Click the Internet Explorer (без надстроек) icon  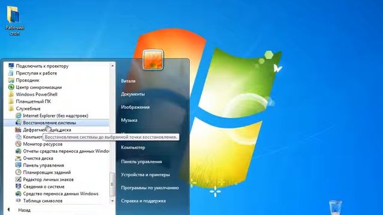pyautogui.click(x=19, y=115)
